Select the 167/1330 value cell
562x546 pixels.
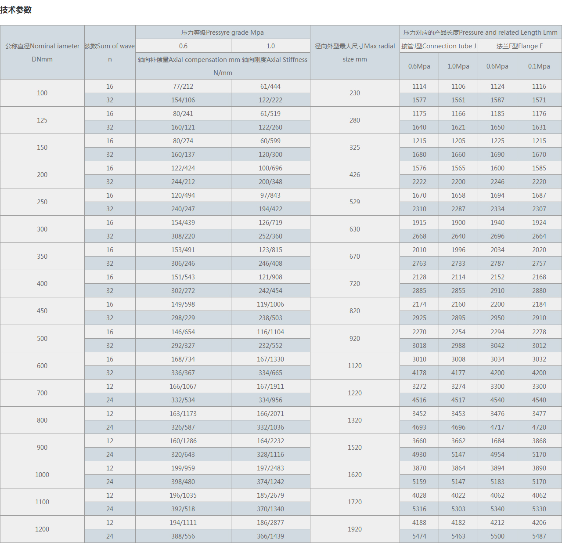[270, 359]
